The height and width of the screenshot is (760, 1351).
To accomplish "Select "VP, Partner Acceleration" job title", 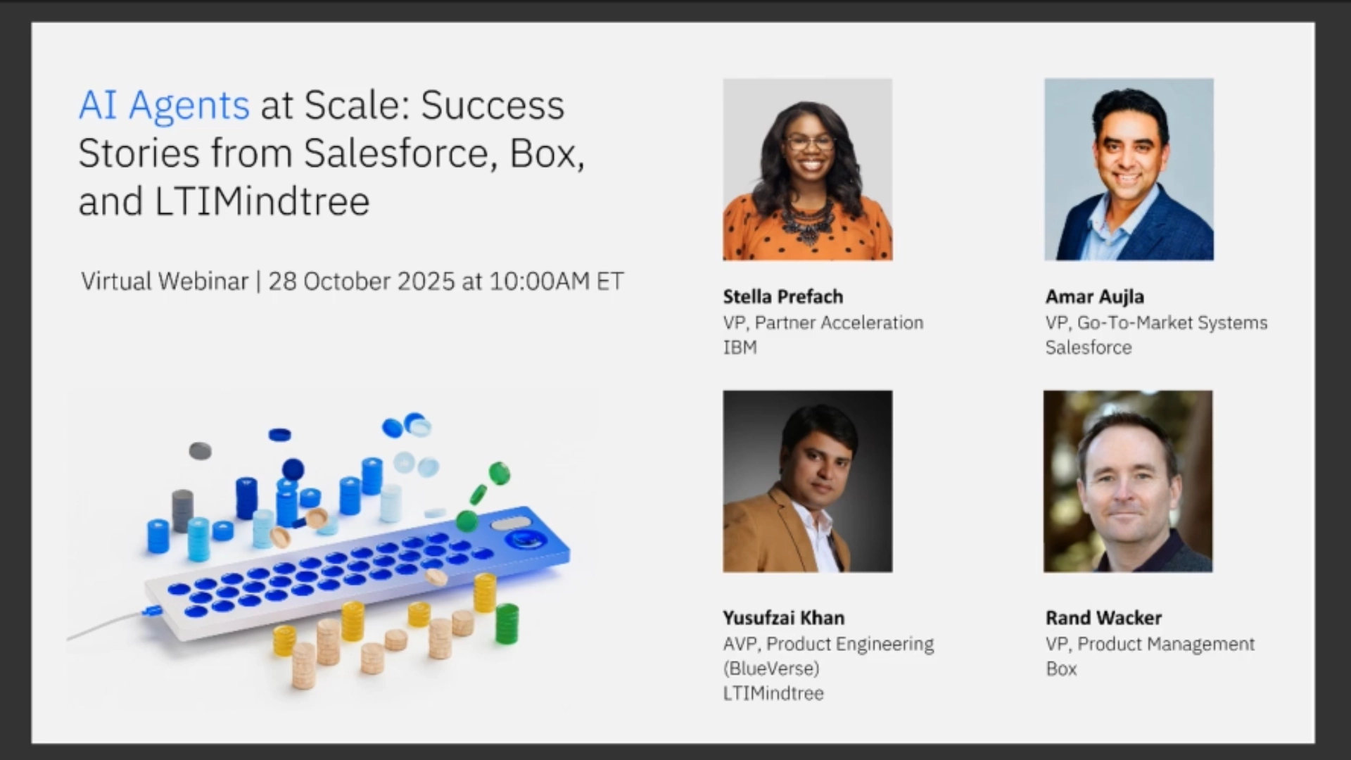I will click(823, 323).
